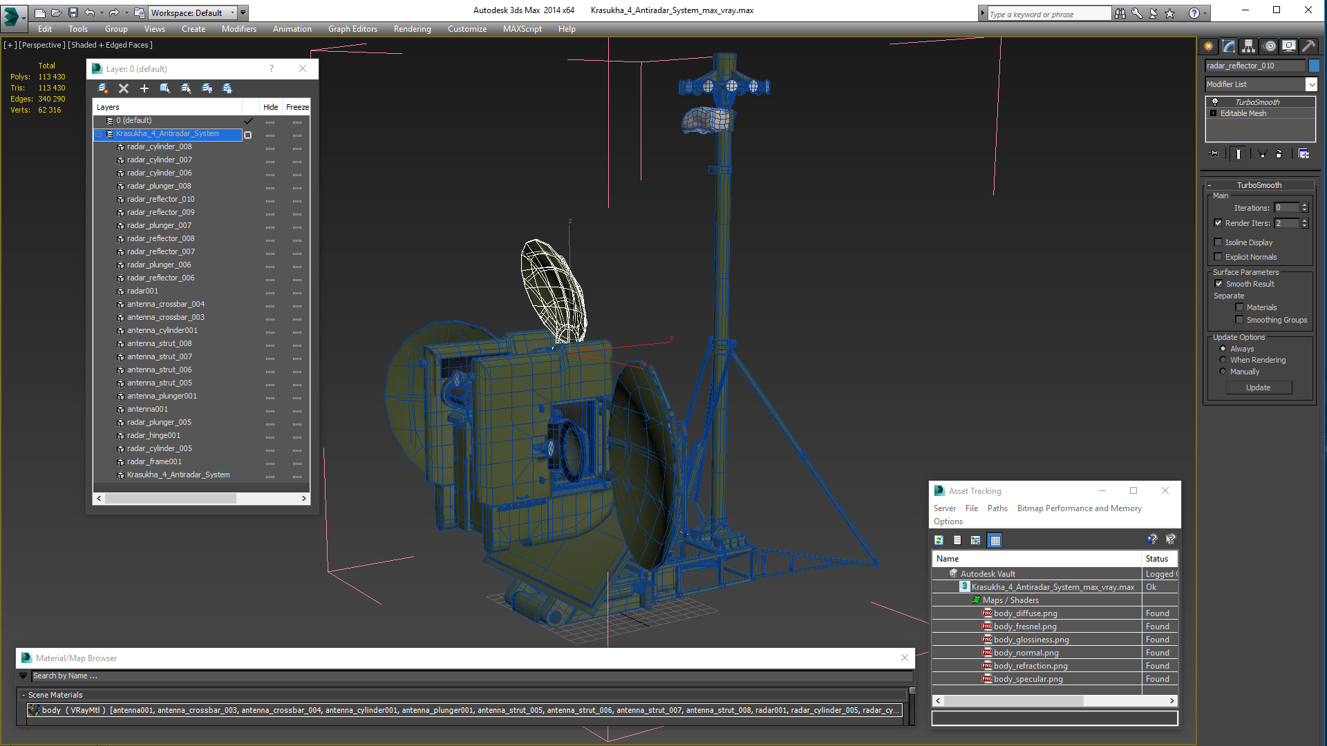
Task: Open the Utilities hammer panel tab
Action: pos(1308,46)
